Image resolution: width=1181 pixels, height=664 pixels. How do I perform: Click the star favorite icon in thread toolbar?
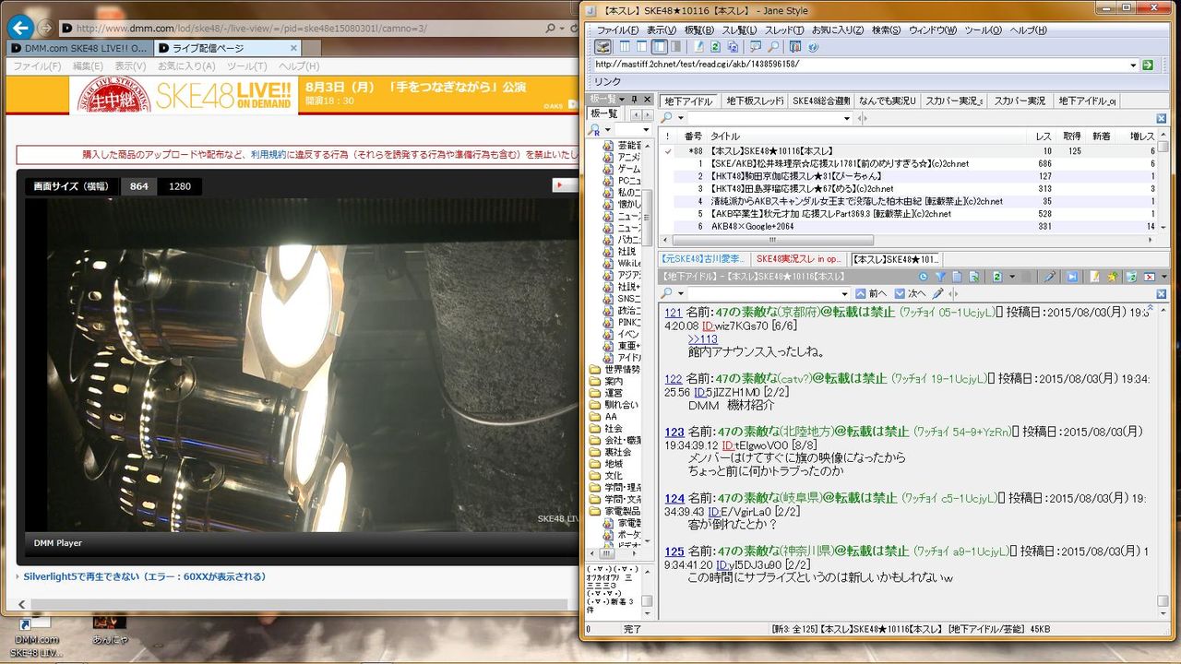pyautogui.click(x=1113, y=277)
